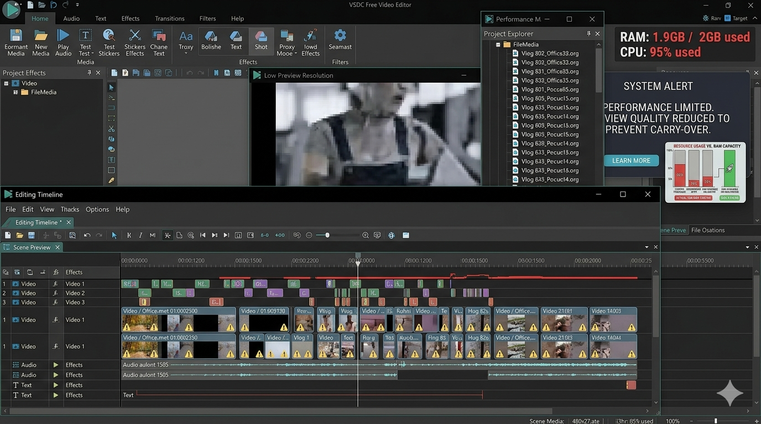The width and height of the screenshot is (761, 424).
Task: Open the Transitions ribbon tab
Action: [x=169, y=18]
